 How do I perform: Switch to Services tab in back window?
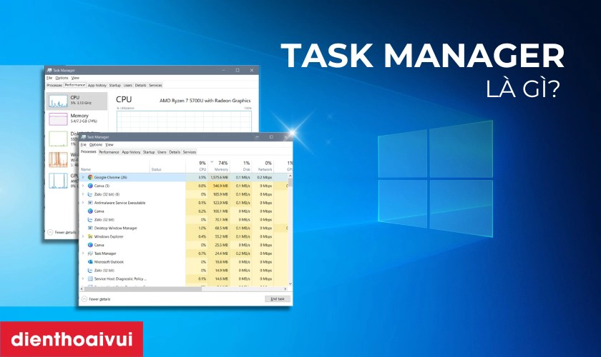tap(155, 86)
